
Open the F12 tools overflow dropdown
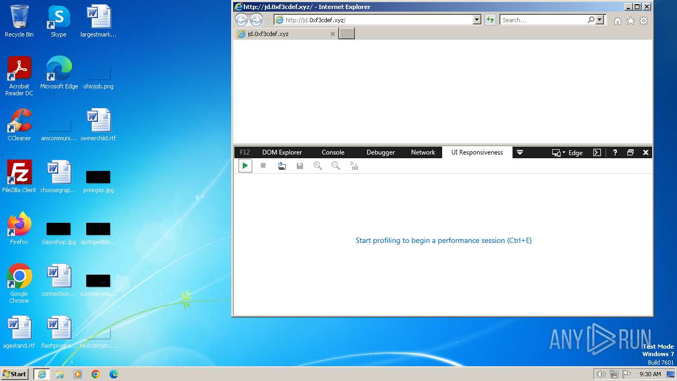520,152
